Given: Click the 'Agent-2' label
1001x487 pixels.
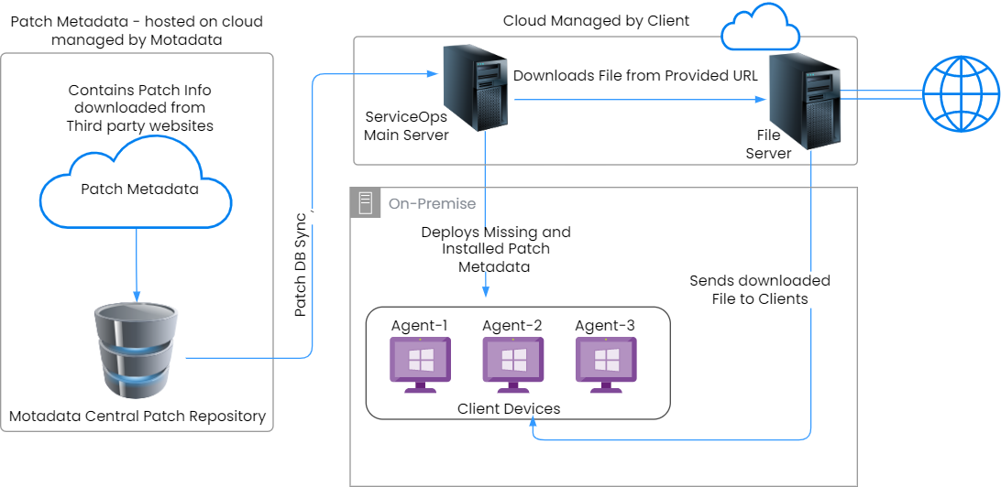Looking at the screenshot, I should 512,325.
